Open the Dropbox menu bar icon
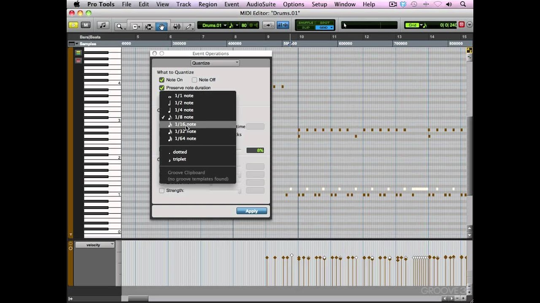 click(x=403, y=4)
